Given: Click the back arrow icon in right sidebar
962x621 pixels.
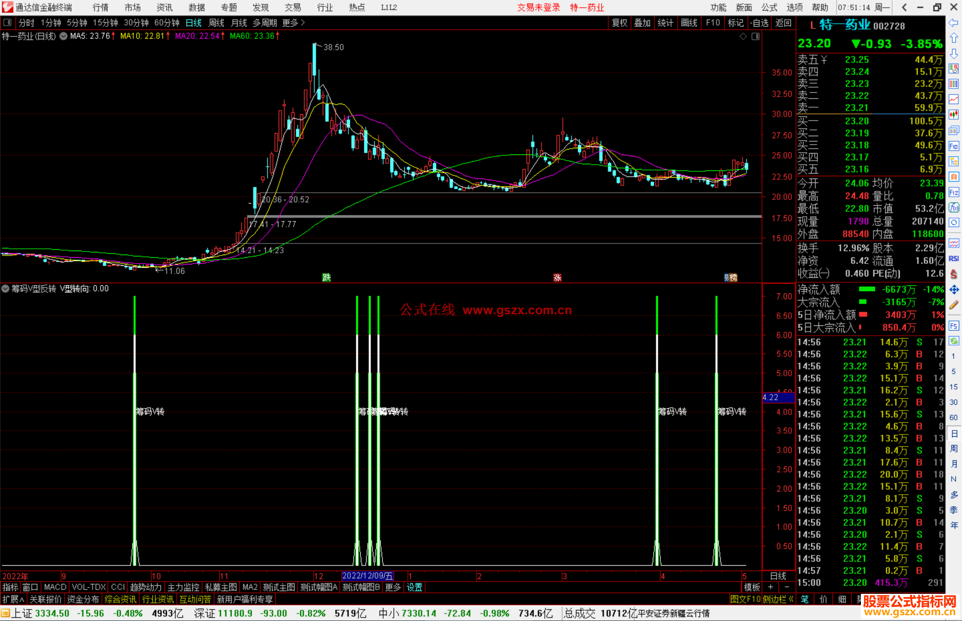Looking at the screenshot, I should pyautogui.click(x=954, y=23).
